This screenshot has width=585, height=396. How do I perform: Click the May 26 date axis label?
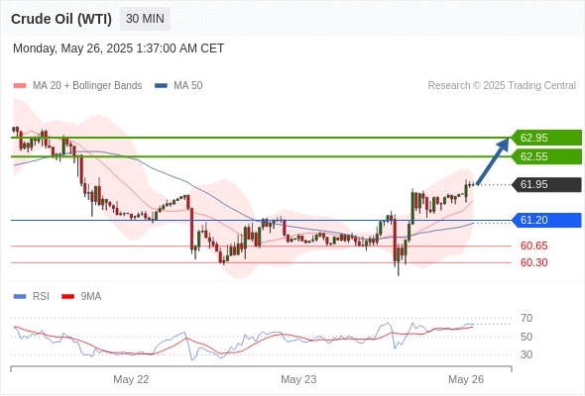pyautogui.click(x=466, y=379)
